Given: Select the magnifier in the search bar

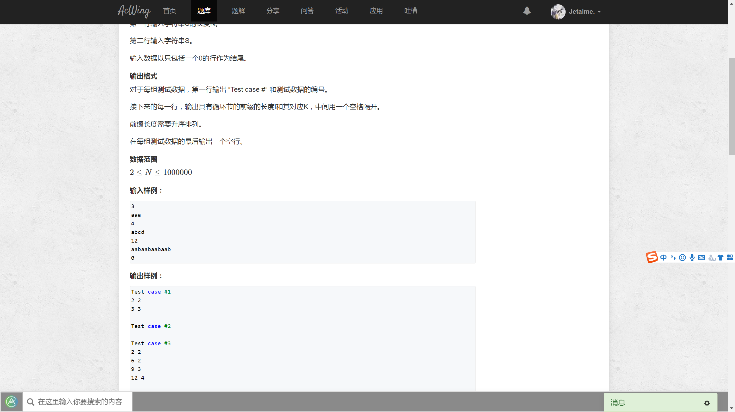Looking at the screenshot, I should pos(30,402).
